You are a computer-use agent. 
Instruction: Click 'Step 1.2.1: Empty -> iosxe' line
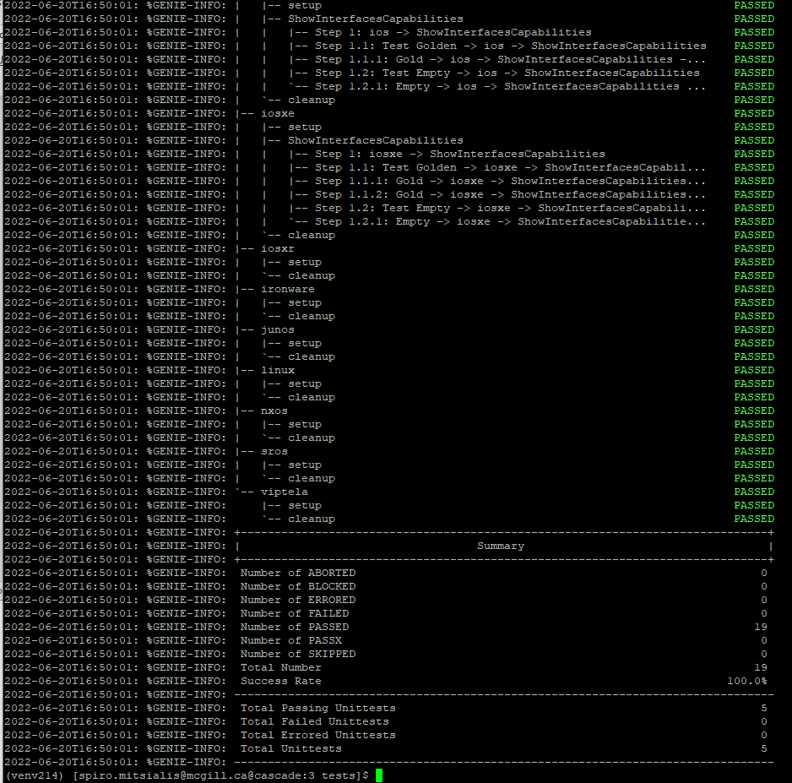[x=511, y=221]
